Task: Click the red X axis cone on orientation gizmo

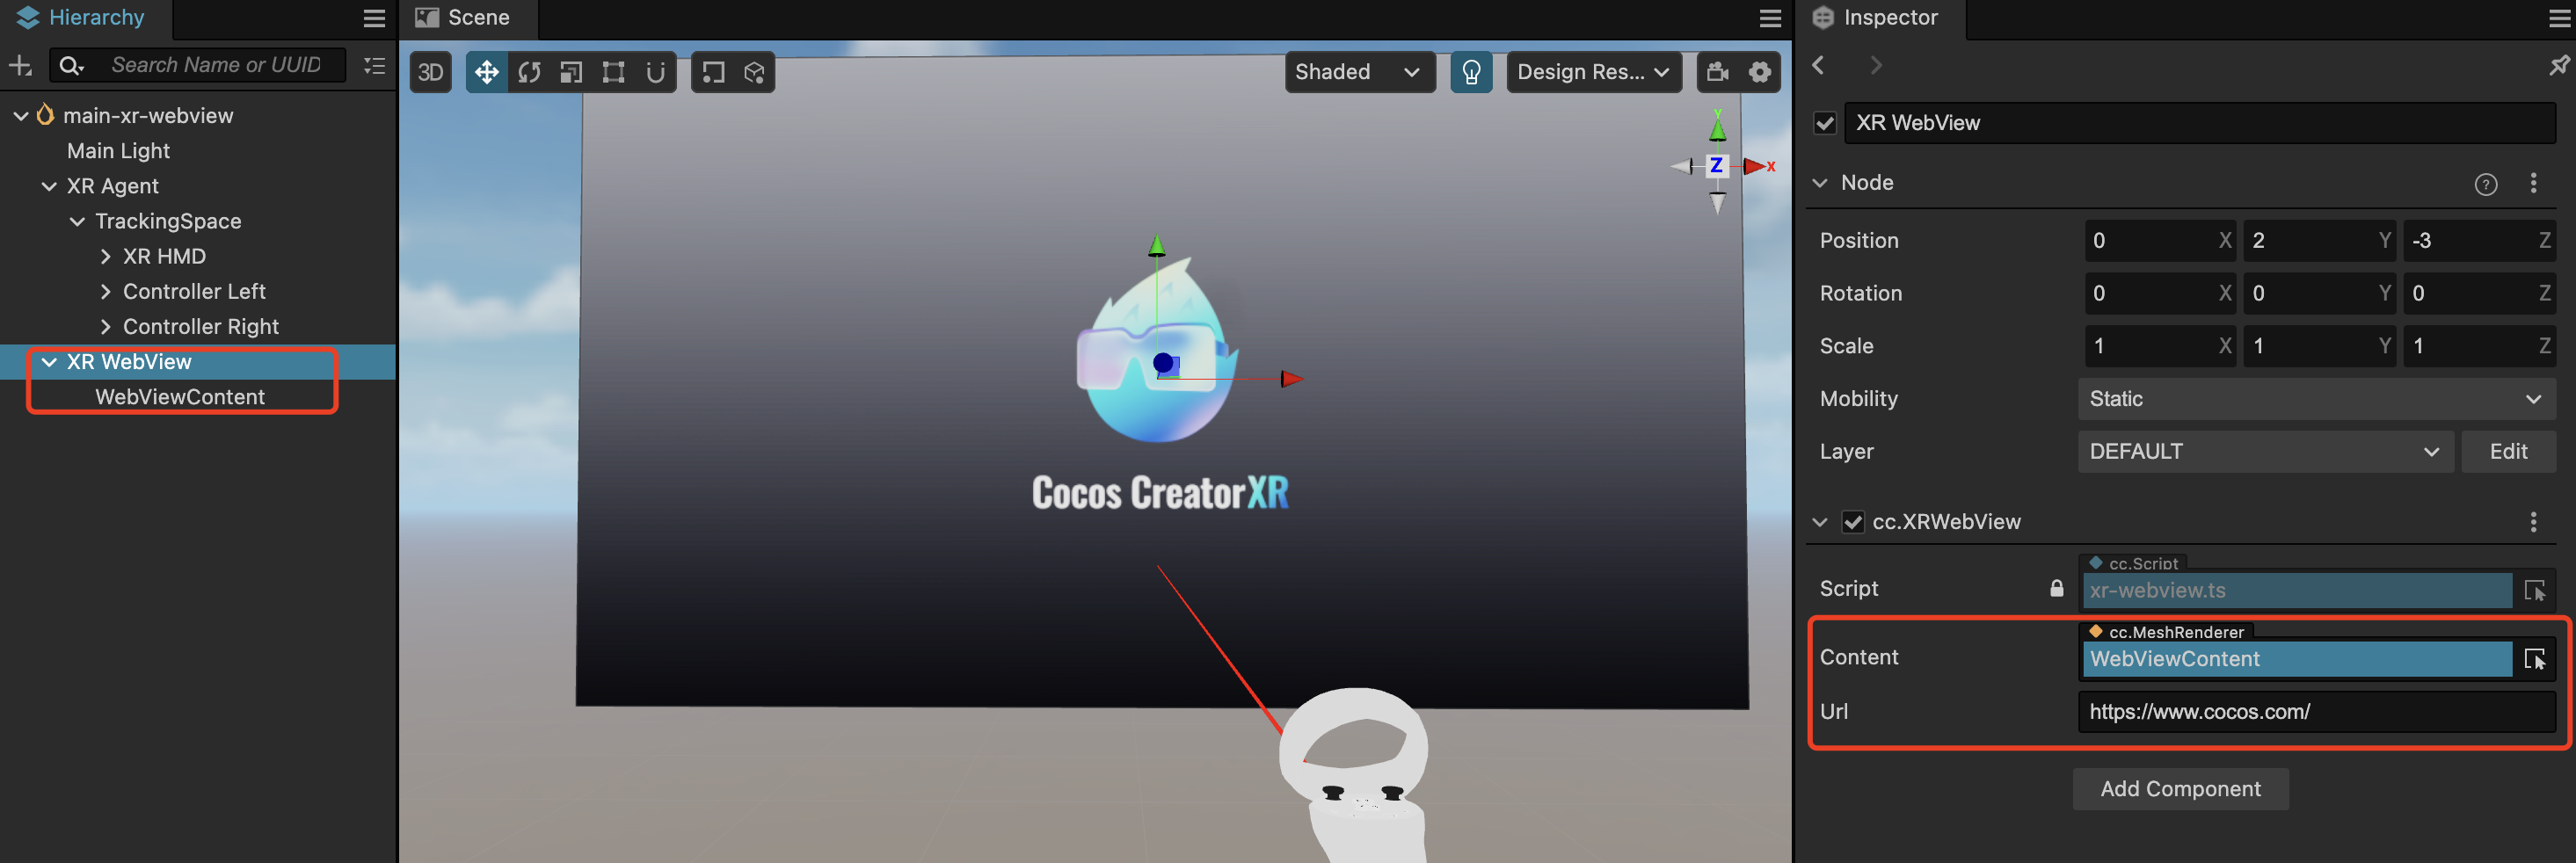Action: click(1755, 166)
